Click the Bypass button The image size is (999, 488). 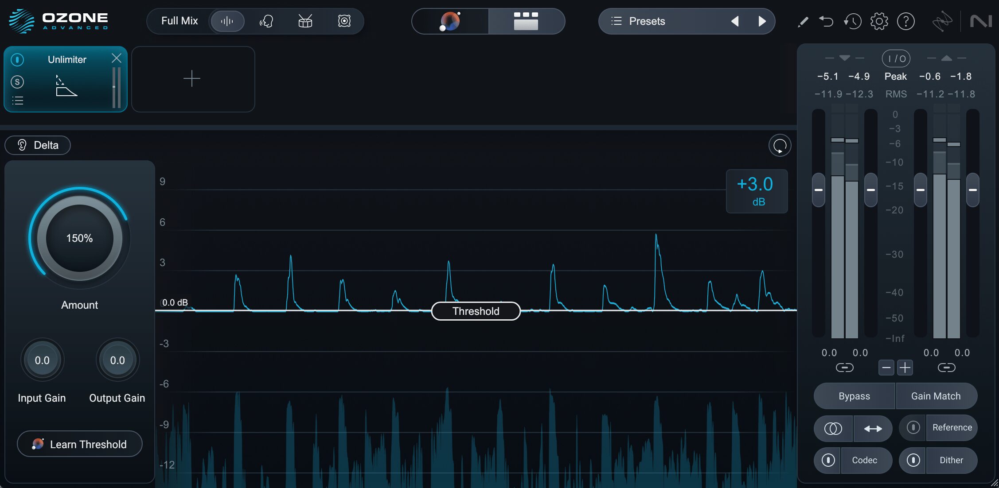coord(854,396)
